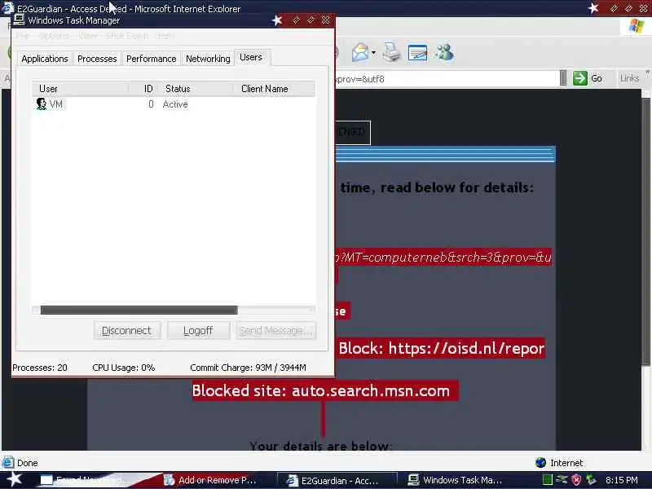Maximize the Windows Task Manager window
The height and width of the screenshot is (489, 652).
(x=311, y=20)
